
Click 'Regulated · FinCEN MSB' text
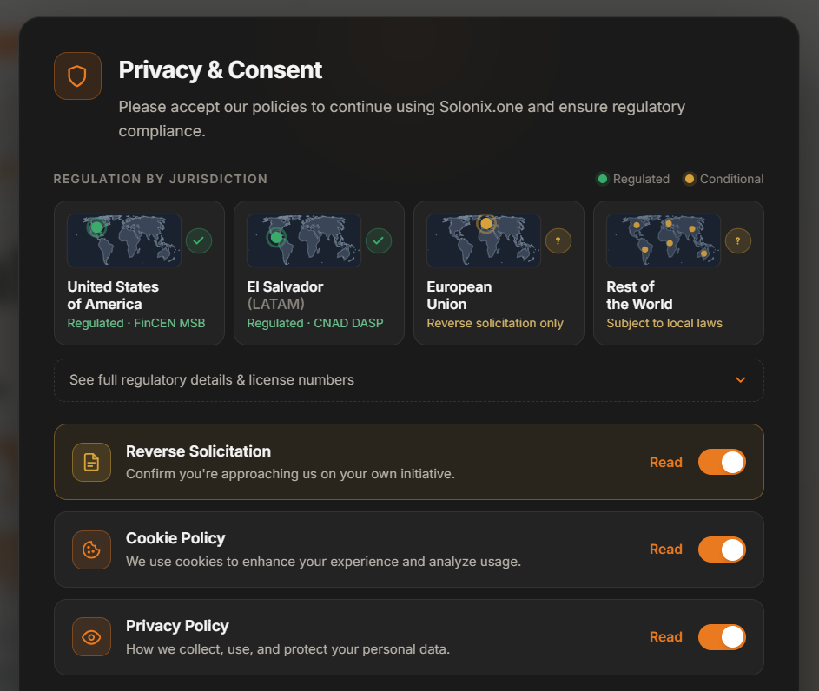[136, 324]
